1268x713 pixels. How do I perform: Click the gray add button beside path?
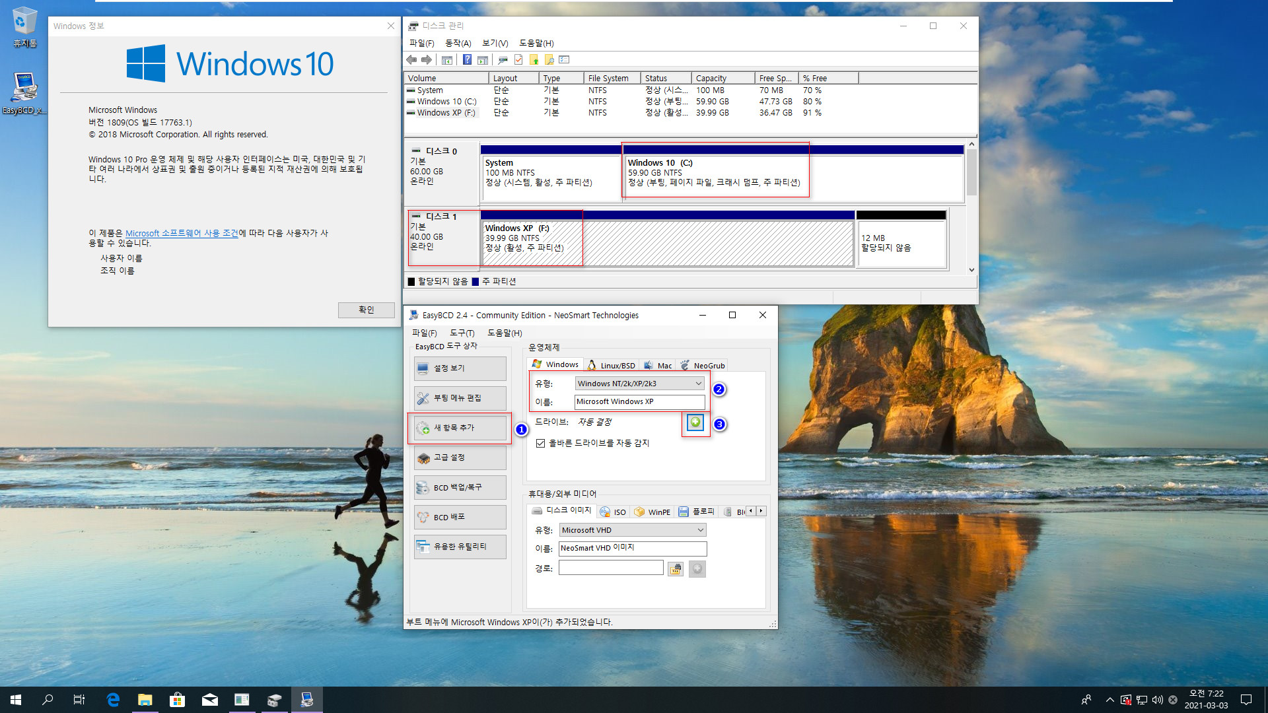click(697, 569)
